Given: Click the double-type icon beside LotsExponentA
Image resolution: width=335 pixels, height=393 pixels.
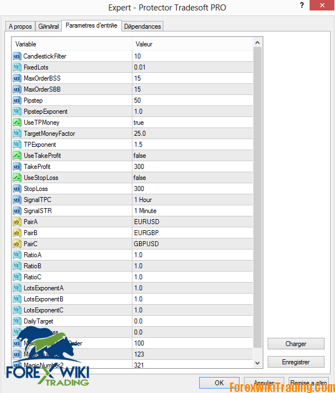Looking at the screenshot, I should (x=17, y=288).
